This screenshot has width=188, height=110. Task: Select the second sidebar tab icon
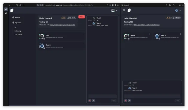pyautogui.click(x=6, y=13)
